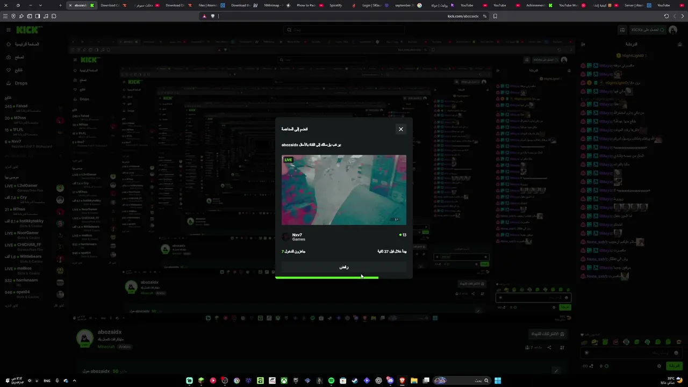Open chat settings with the gear icon
This screenshot has width=688, height=387.
pyautogui.click(x=660, y=366)
